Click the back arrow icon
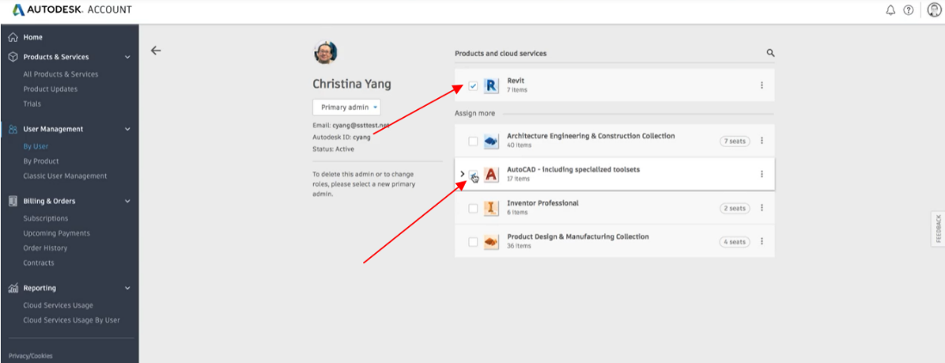Screen dimensions: 945x363 coord(156,51)
